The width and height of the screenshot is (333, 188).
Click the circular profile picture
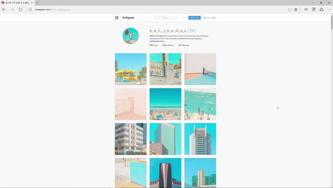130,36
